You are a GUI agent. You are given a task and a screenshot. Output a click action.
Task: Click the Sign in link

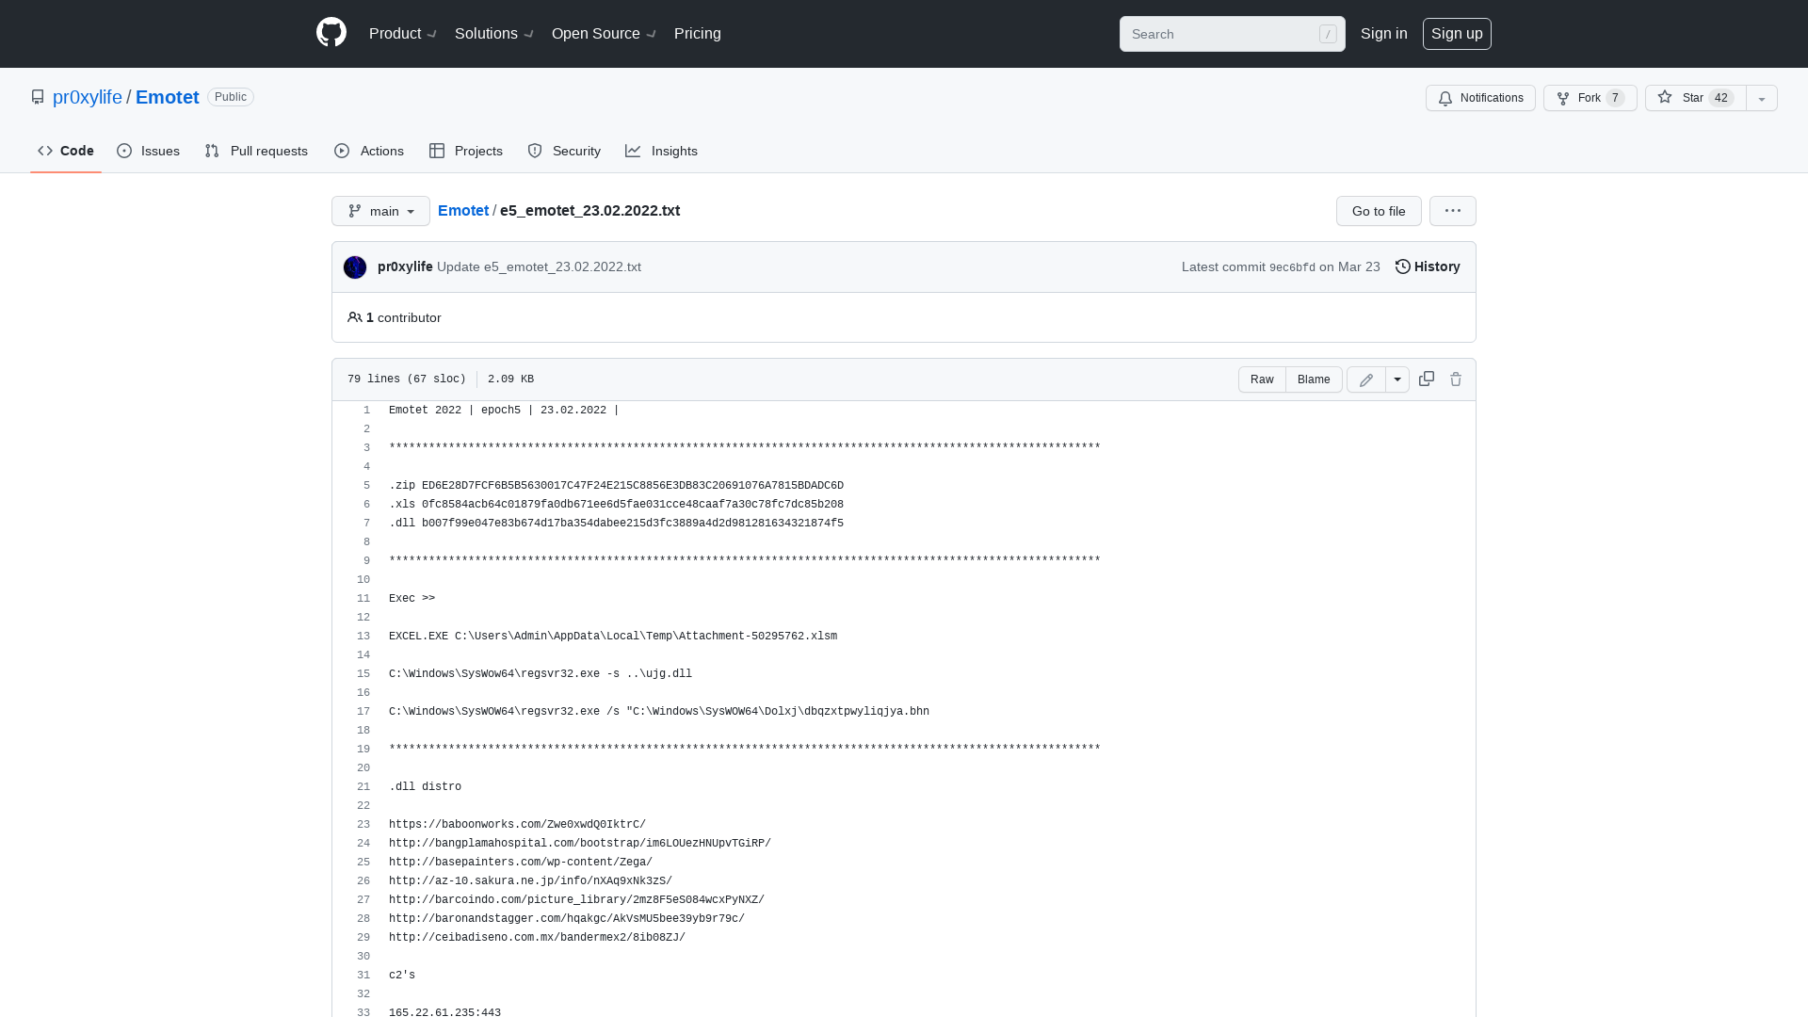1383,33
